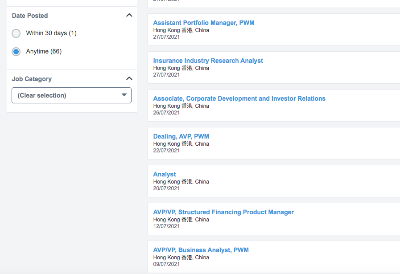Open the Dealing, AVP, PWM listing
This screenshot has height=274, width=400.
click(x=181, y=136)
